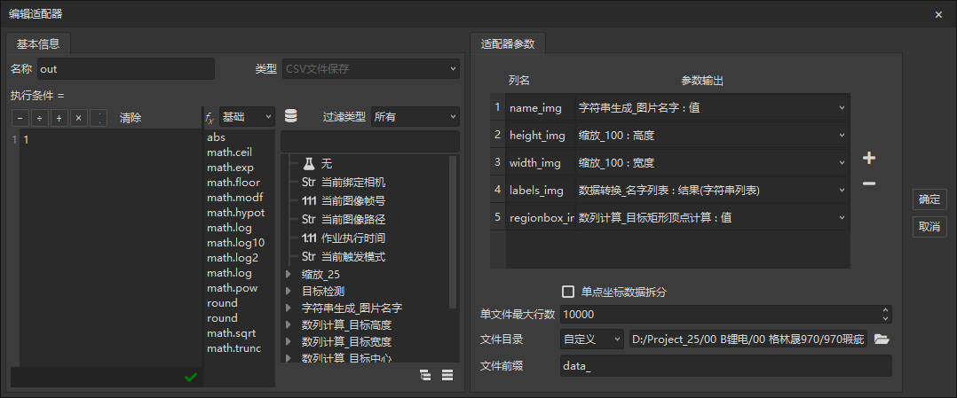Click the minus icon to remove column row
Viewport: 957px width, 398px height.
click(x=869, y=183)
